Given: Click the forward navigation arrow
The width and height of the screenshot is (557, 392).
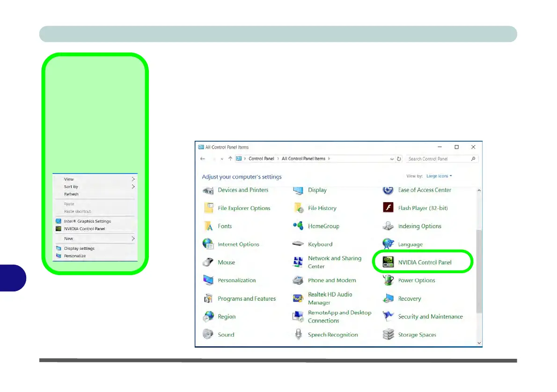Looking at the screenshot, I should coord(214,159).
